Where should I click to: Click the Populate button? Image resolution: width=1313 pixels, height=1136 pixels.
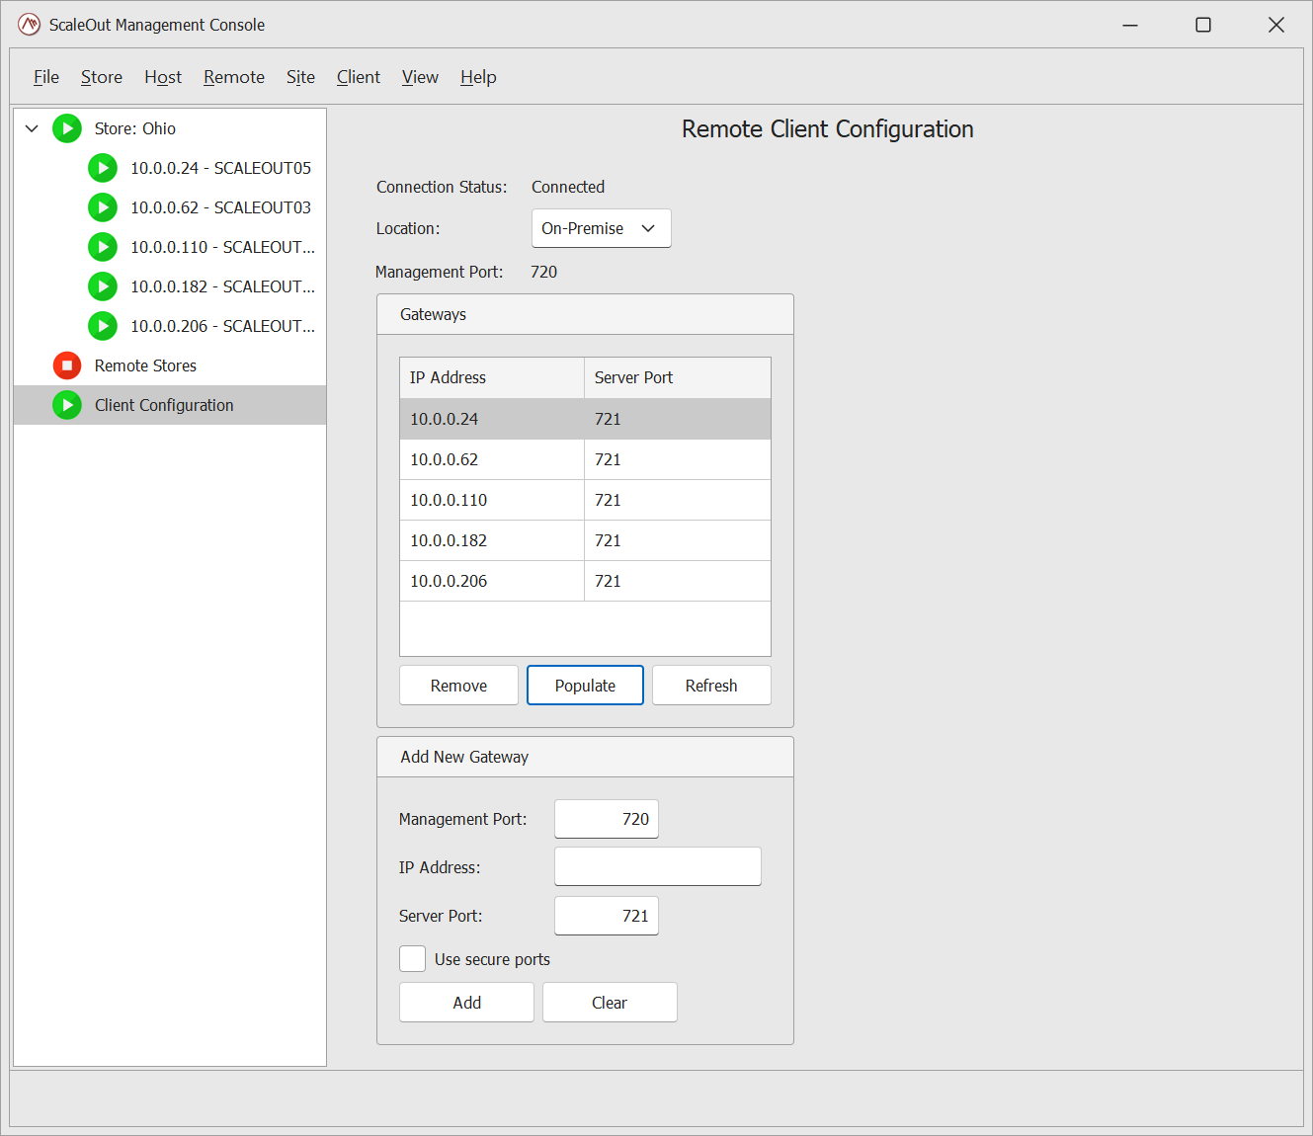(x=585, y=686)
